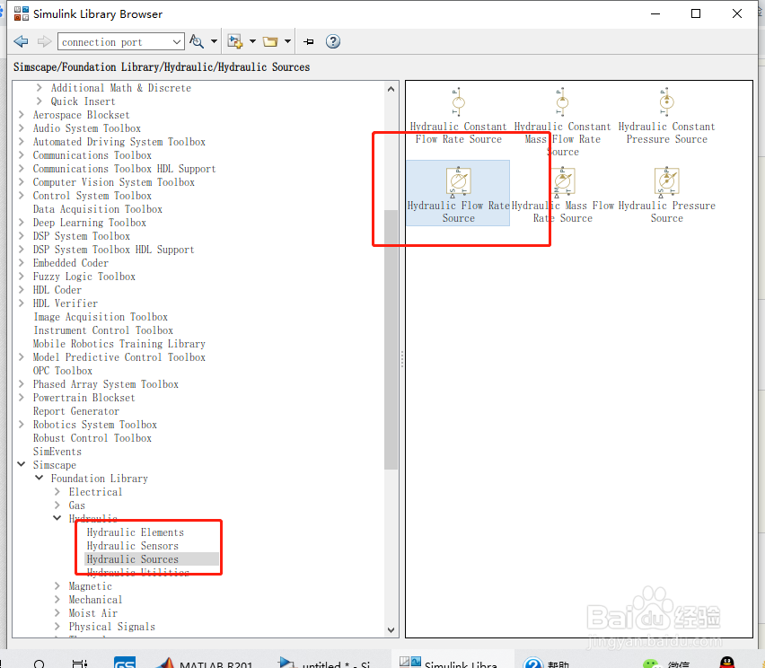Screen dimensions: 765x668
Task: Select Instrument Control Toolbox
Action: 103,330
